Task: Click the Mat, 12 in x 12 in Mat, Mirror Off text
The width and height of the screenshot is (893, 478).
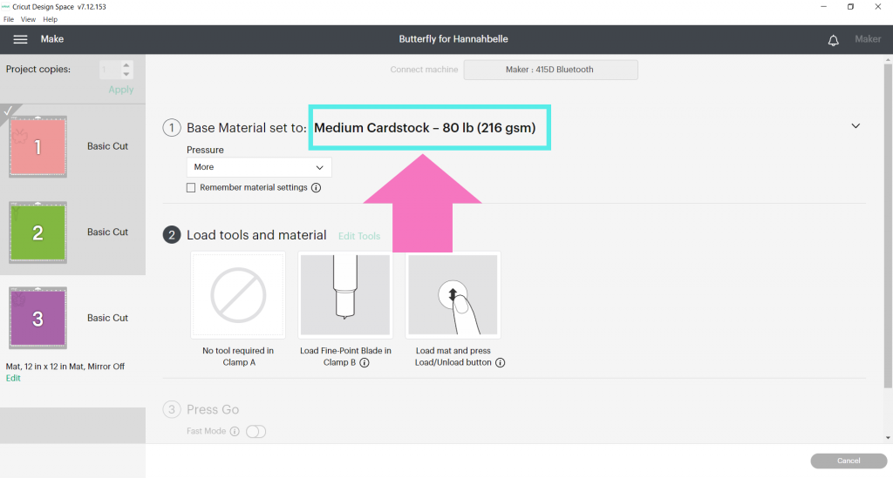Action: tap(65, 367)
